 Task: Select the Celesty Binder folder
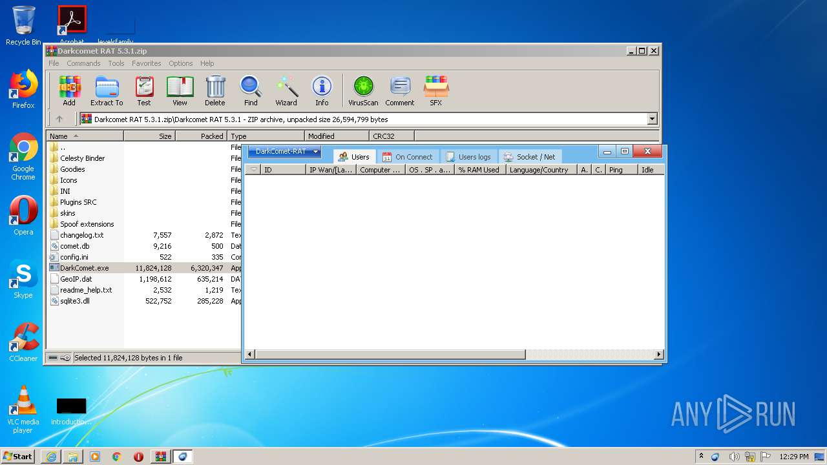click(x=82, y=158)
